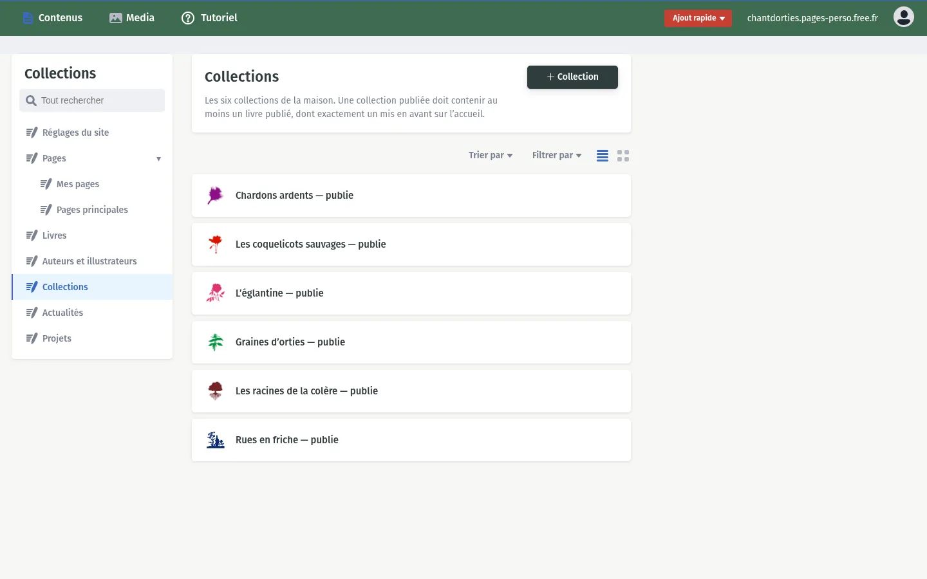Click the icon beside Livres
927x579 pixels.
[32, 235]
